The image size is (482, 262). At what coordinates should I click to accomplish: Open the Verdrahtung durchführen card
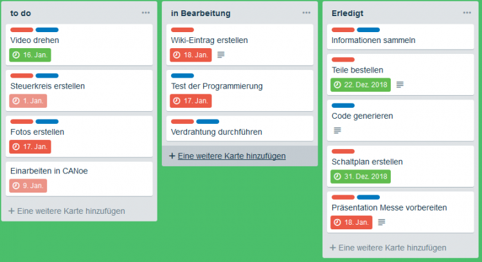coord(217,132)
